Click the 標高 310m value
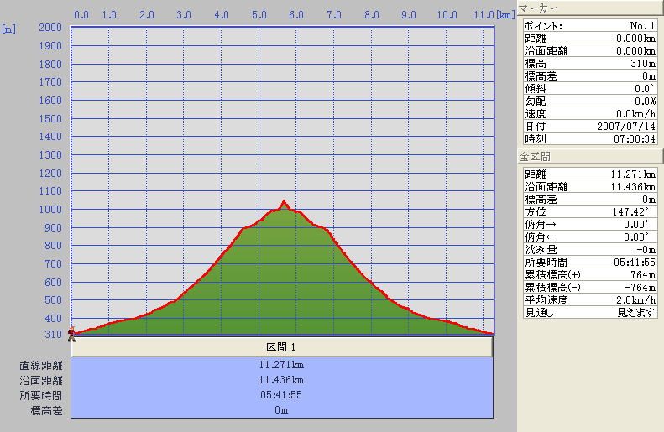664x432 pixels. 643,64
